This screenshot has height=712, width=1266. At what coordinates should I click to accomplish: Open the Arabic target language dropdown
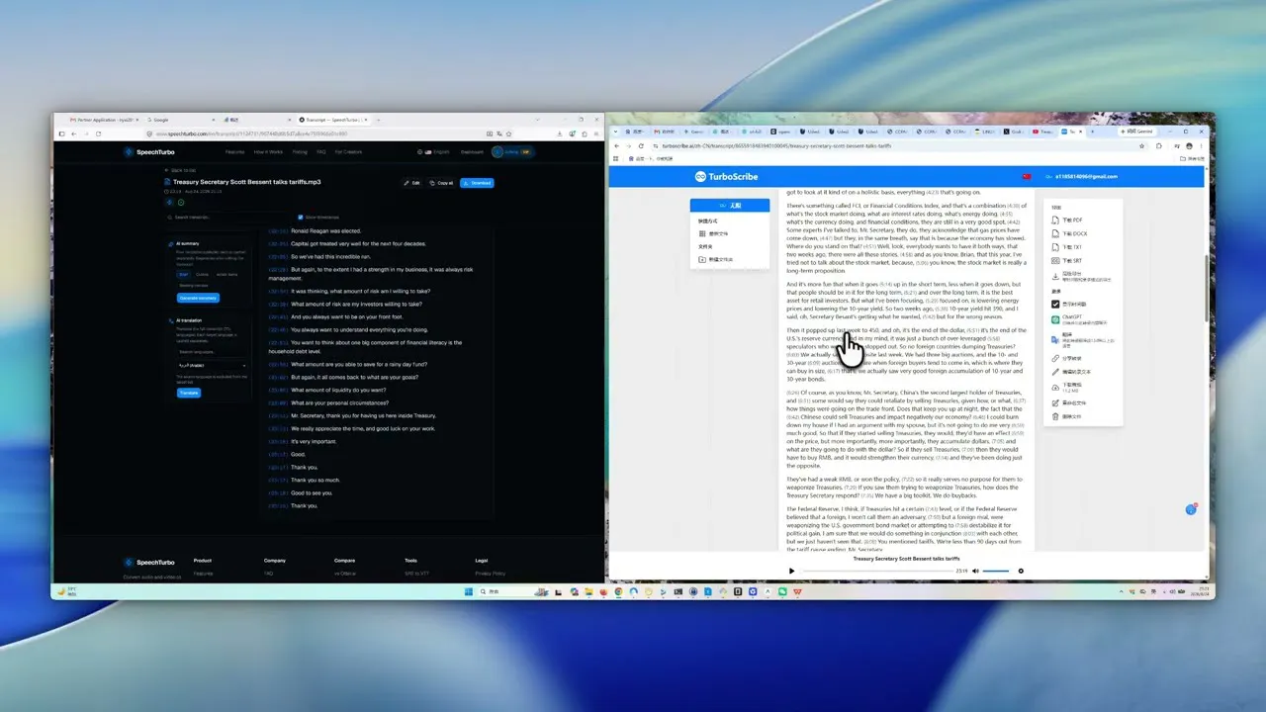pyautogui.click(x=212, y=366)
